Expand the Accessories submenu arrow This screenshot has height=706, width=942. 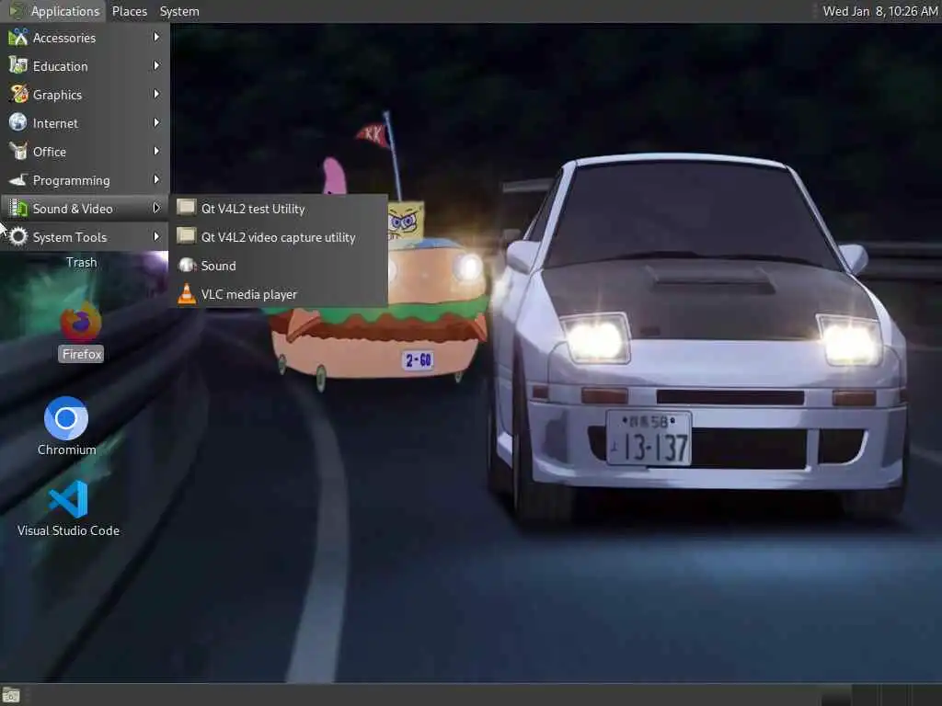click(x=156, y=37)
